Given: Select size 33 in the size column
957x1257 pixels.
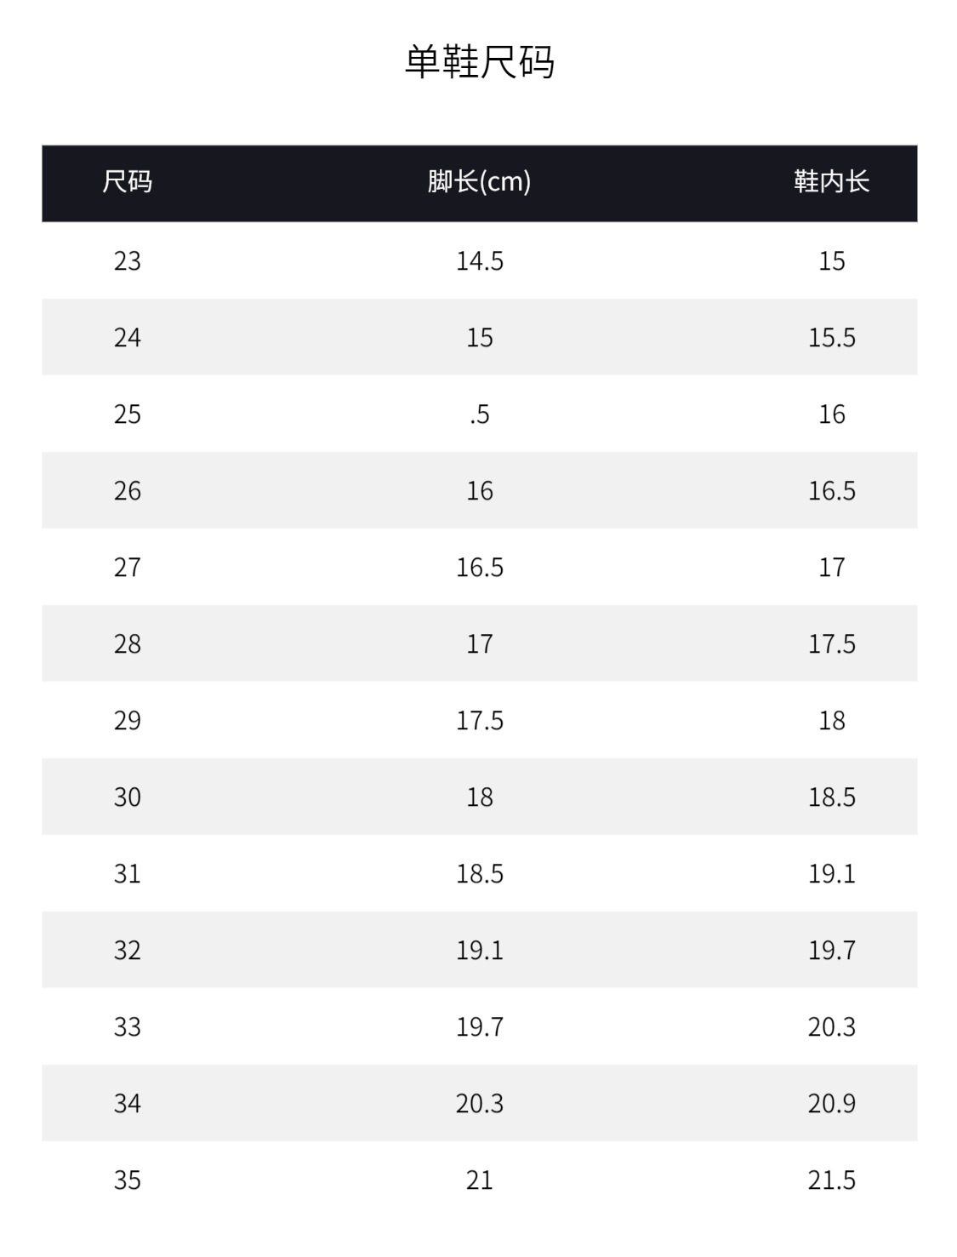Looking at the screenshot, I should coord(128,1026).
